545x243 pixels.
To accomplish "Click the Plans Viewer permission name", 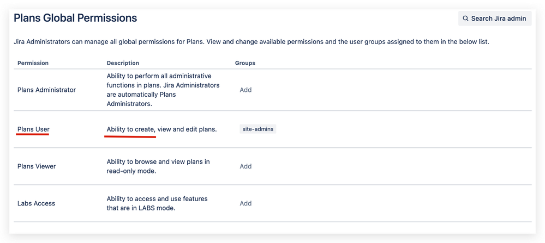I will [37, 166].
